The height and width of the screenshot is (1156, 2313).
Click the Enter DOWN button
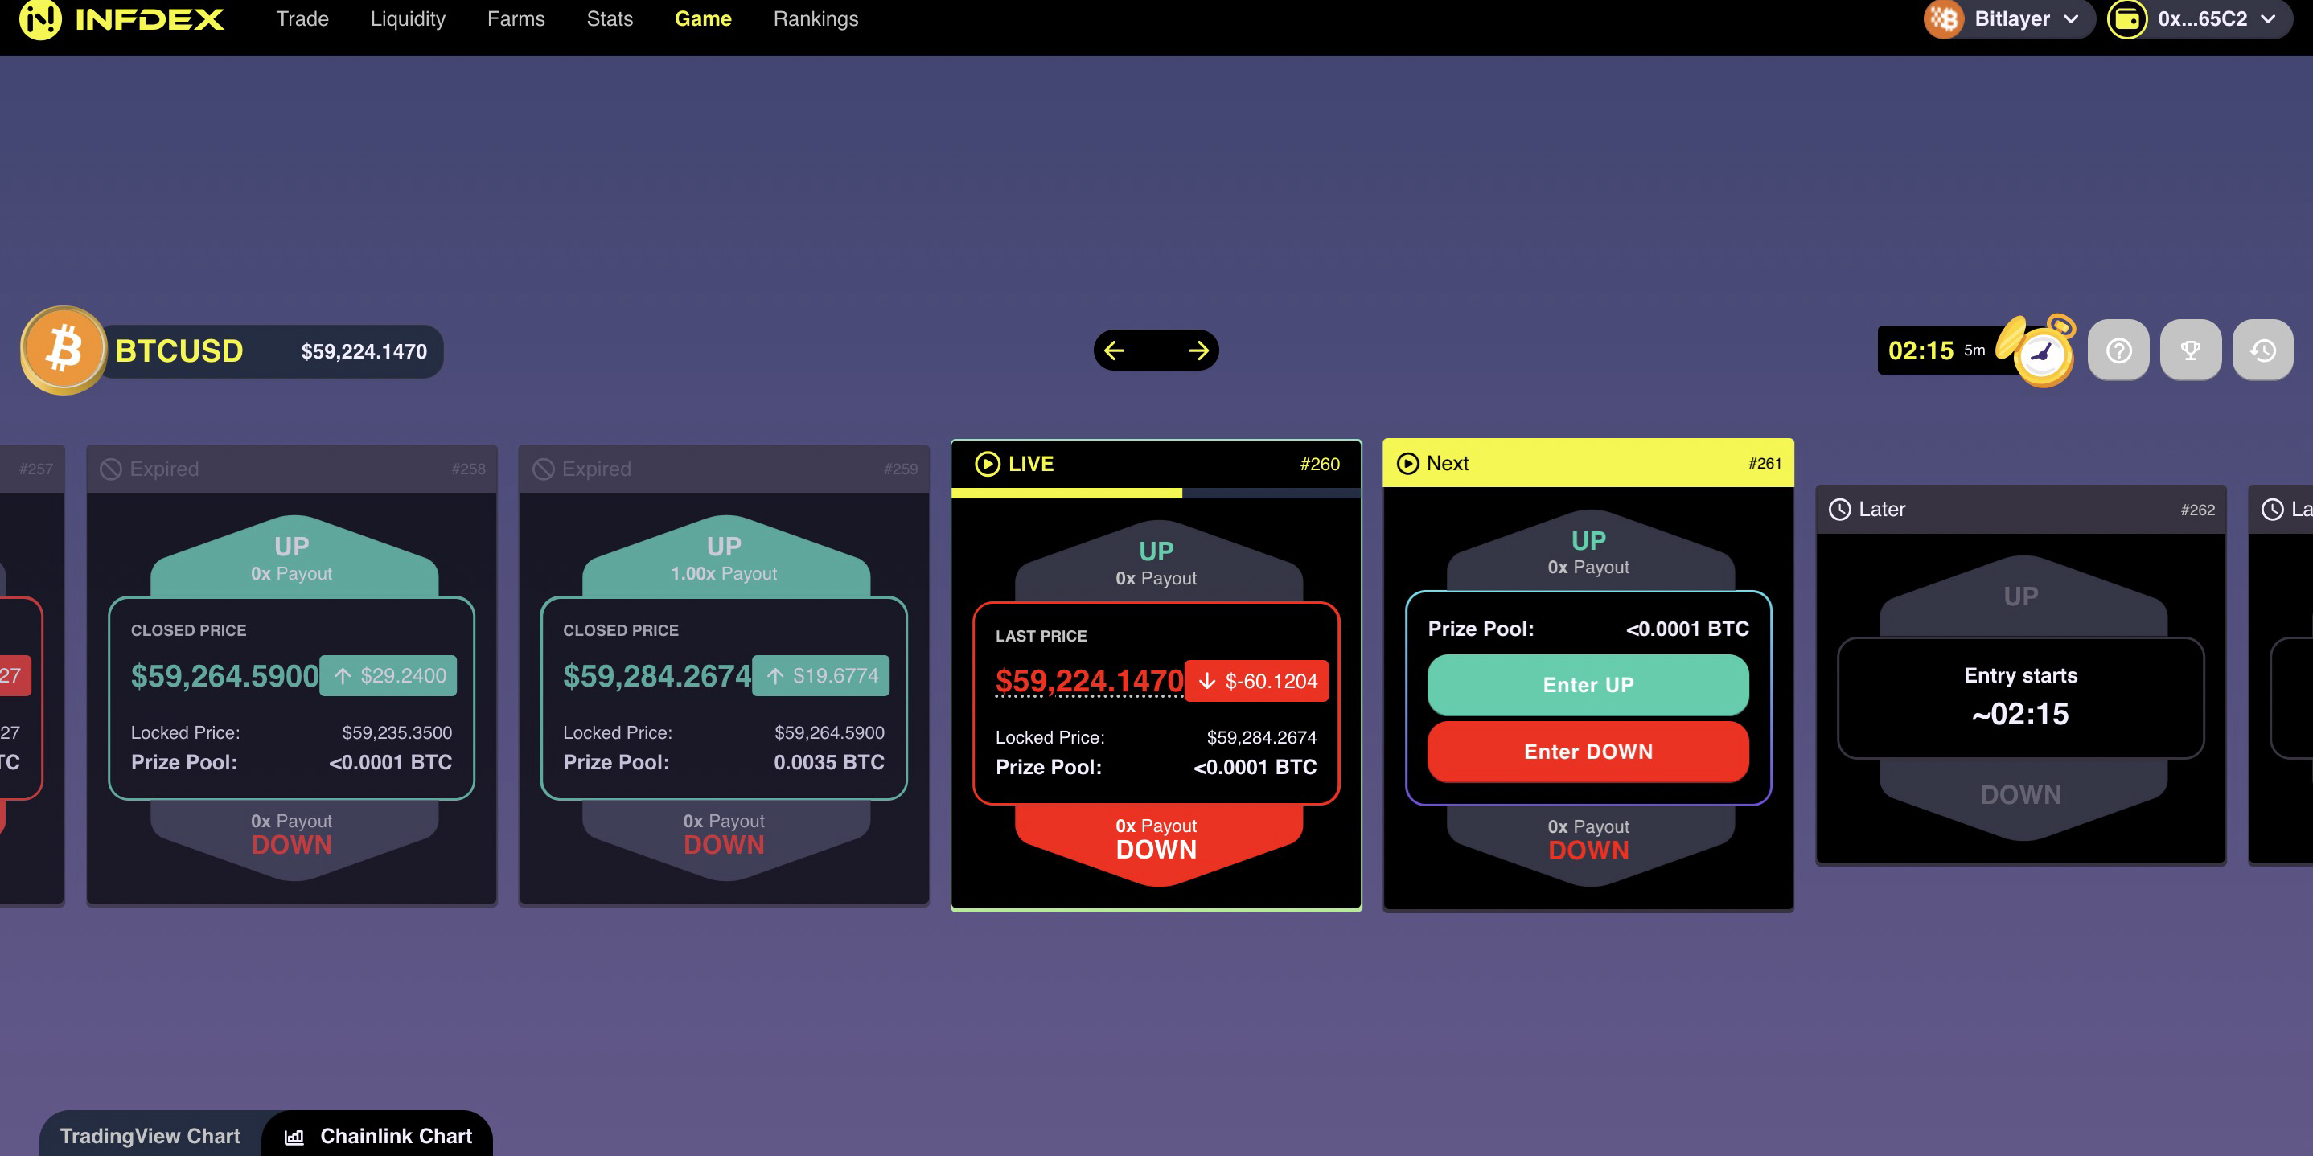point(1588,752)
